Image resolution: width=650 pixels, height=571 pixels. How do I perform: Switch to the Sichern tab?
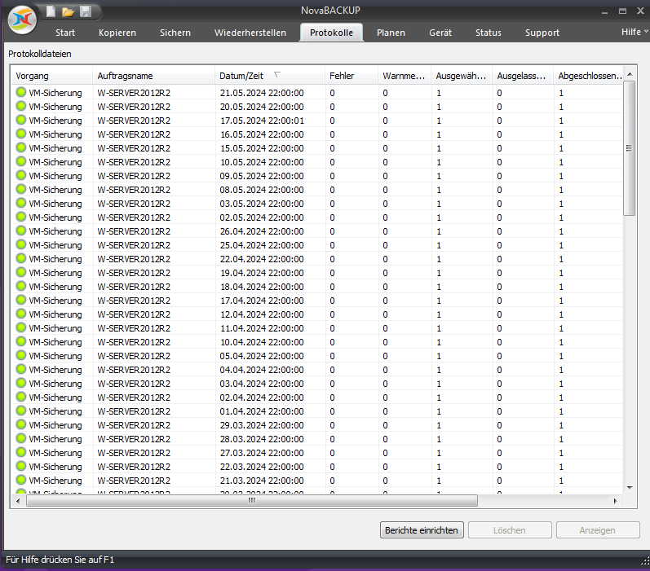pos(175,33)
